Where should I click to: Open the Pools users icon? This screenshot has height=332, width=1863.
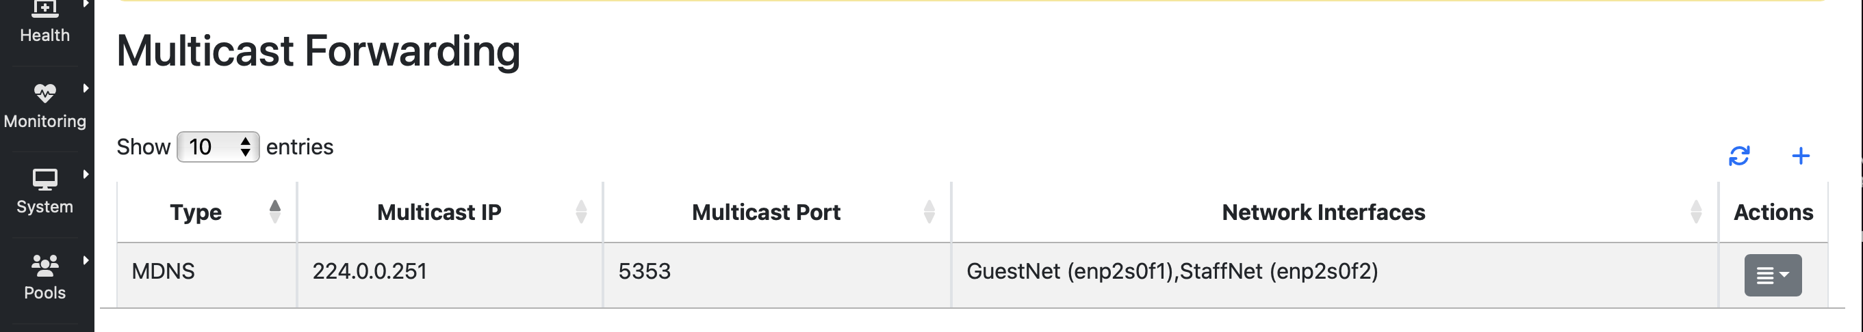click(45, 266)
